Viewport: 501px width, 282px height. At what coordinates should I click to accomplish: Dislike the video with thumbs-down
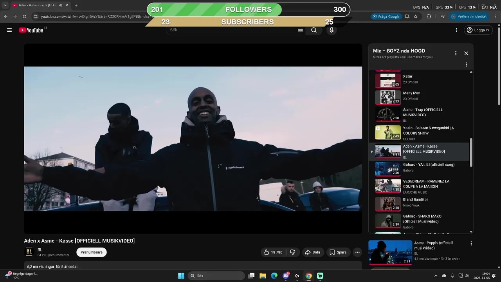click(x=293, y=252)
